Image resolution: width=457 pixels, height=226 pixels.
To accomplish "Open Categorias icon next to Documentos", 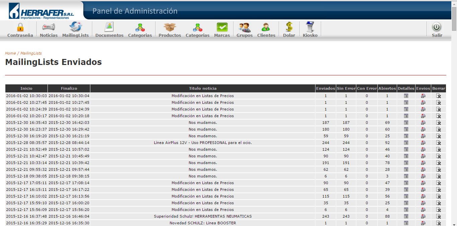I will pyautogui.click(x=140, y=27).
